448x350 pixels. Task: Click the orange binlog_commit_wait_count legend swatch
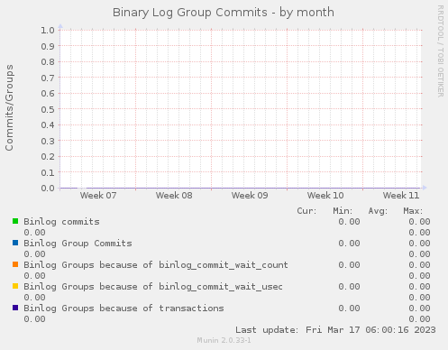(x=15, y=264)
